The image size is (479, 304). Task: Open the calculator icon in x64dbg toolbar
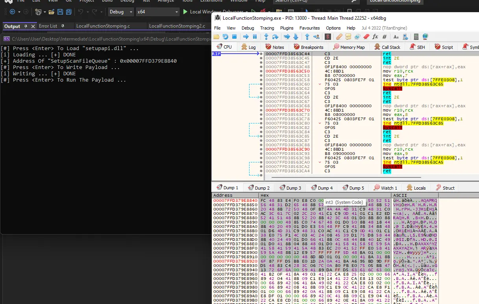tap(416, 37)
